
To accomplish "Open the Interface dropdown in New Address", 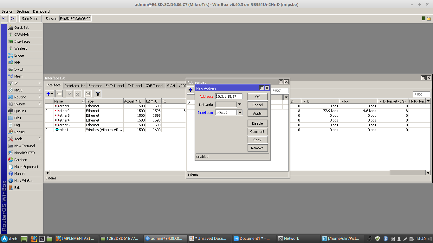I will 240,112.
